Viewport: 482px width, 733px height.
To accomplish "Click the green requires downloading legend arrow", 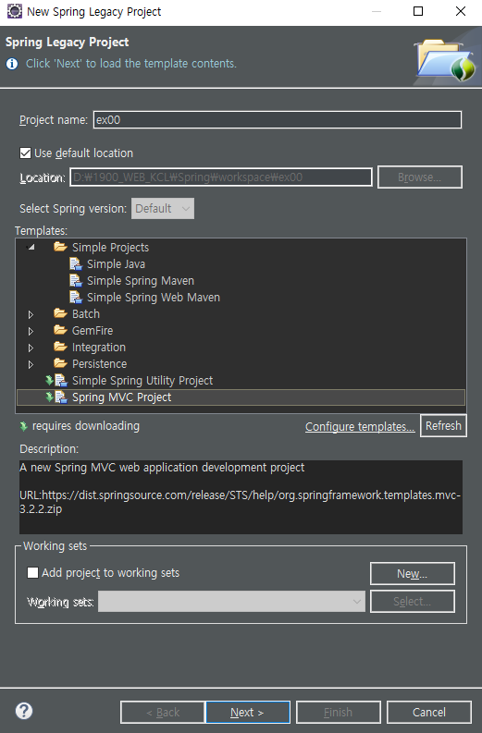I will point(24,426).
